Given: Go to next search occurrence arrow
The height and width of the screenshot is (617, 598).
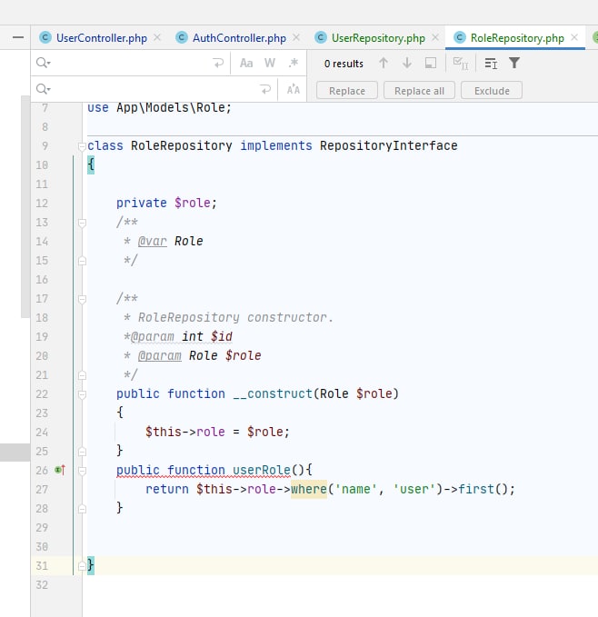Looking at the screenshot, I should click(x=407, y=64).
